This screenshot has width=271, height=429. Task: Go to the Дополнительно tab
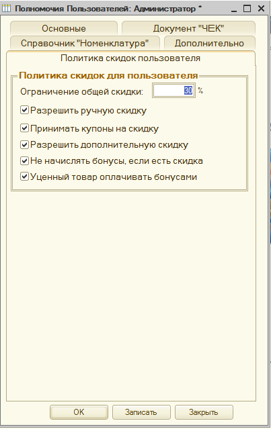point(209,43)
